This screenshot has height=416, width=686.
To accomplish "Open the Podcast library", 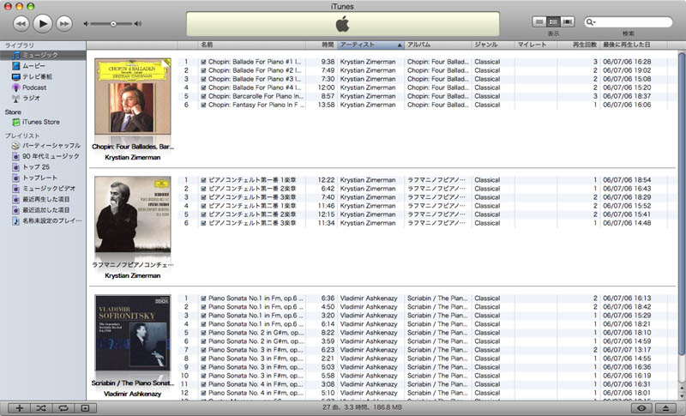I will click(x=33, y=87).
